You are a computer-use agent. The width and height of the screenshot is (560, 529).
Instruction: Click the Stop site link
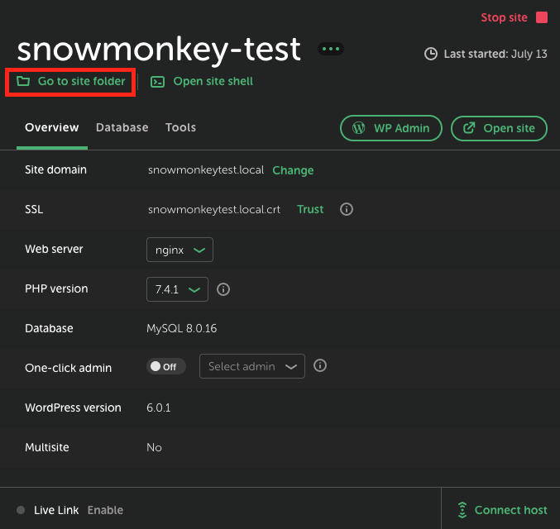coord(504,17)
